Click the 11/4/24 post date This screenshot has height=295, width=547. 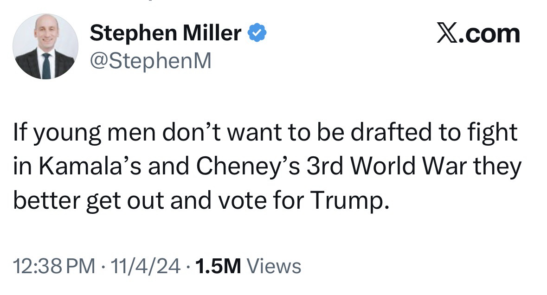141,266
